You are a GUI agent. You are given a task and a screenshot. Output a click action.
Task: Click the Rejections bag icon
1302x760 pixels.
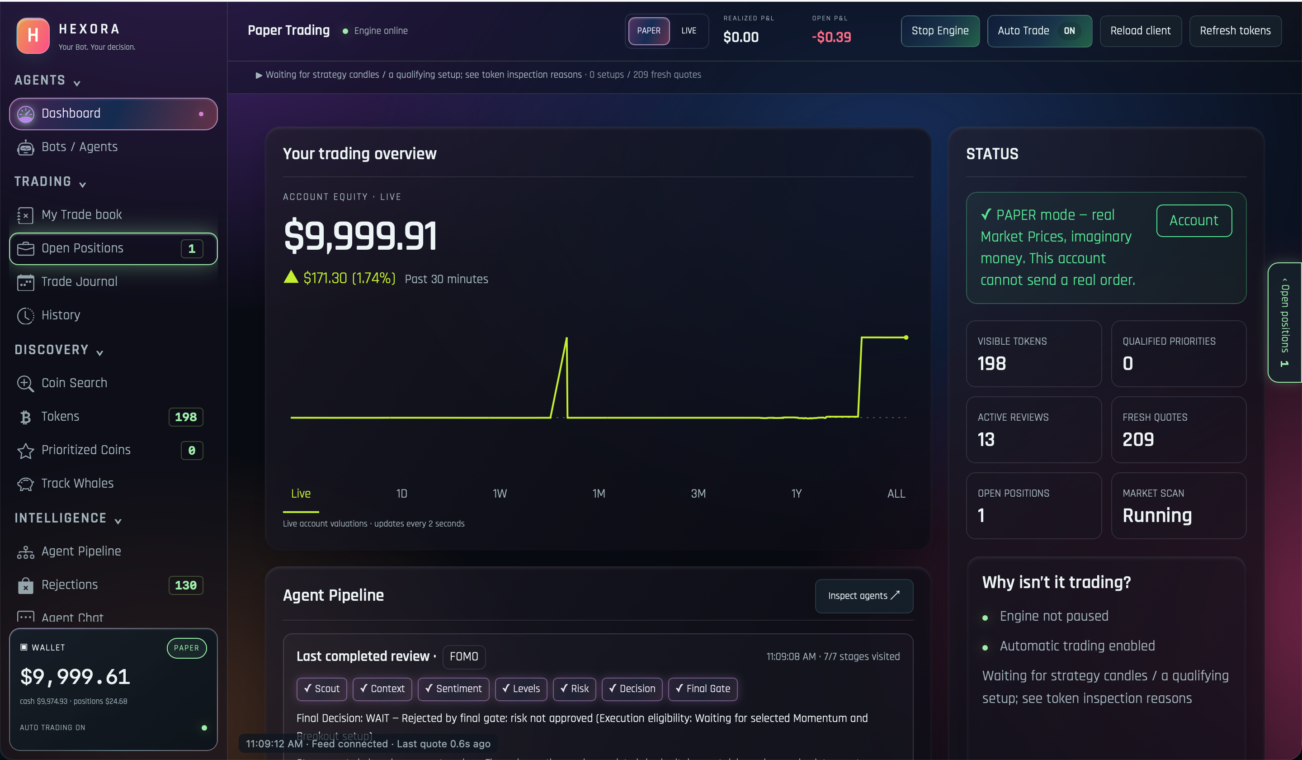(25, 585)
